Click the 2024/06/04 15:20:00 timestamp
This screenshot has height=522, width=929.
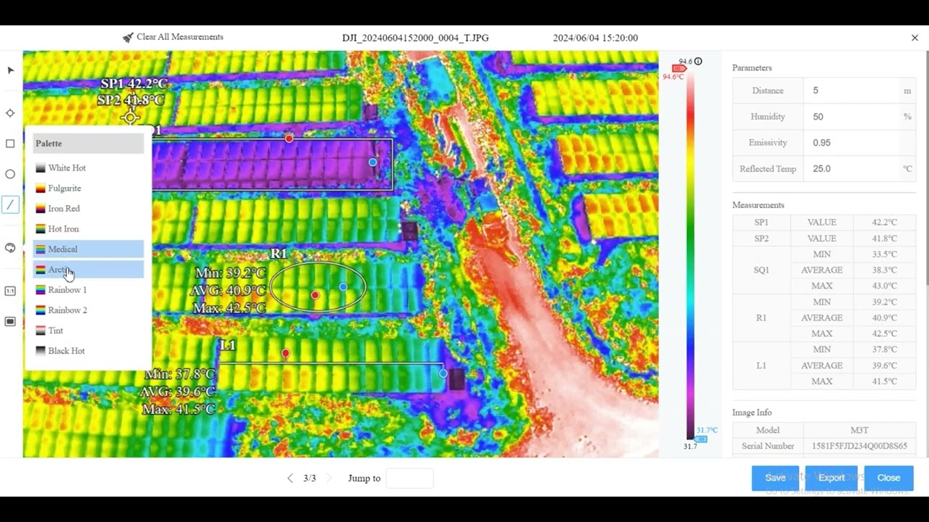pyautogui.click(x=595, y=38)
